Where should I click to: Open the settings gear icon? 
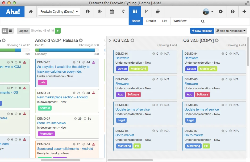point(221,11)
